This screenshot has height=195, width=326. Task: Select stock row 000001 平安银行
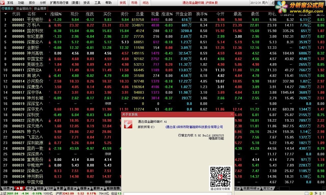point(163,20)
